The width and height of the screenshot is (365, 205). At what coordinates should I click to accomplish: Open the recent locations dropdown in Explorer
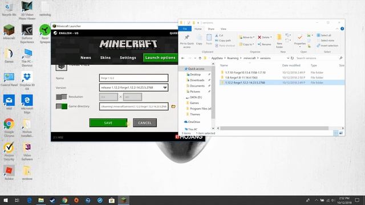pos(195,58)
